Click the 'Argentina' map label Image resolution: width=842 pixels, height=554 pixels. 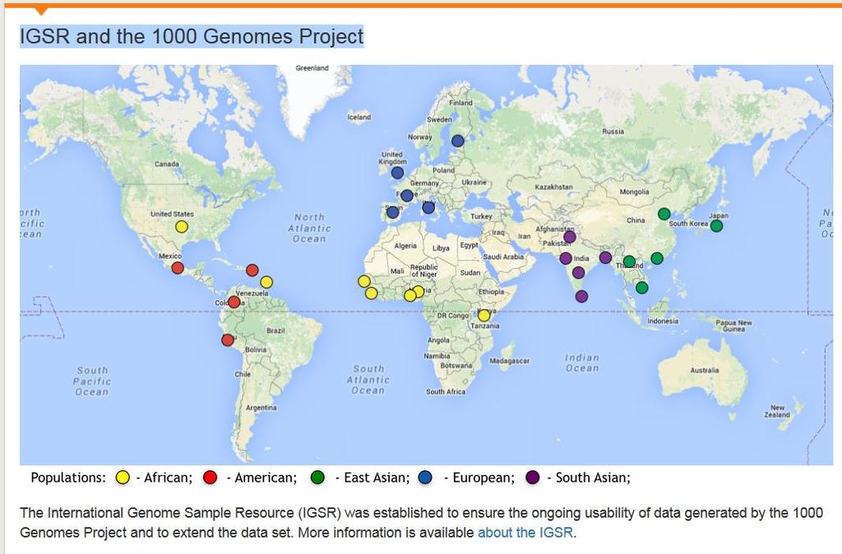coord(261,408)
